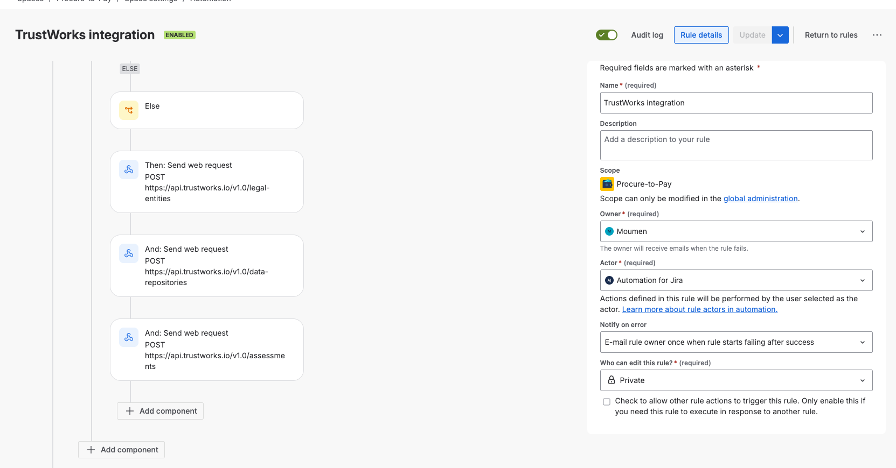Open the Actor dropdown
The height and width of the screenshot is (468, 896).
coord(736,280)
